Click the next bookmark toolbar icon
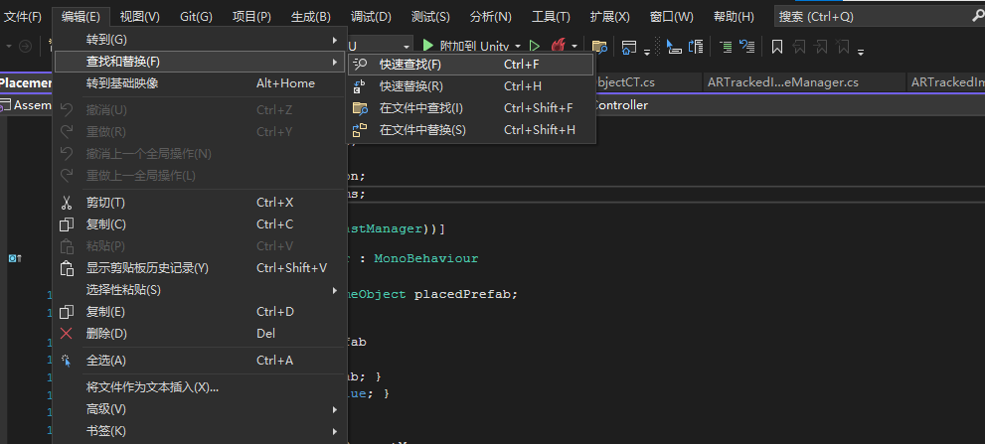The width and height of the screenshot is (985, 444). 820,47
